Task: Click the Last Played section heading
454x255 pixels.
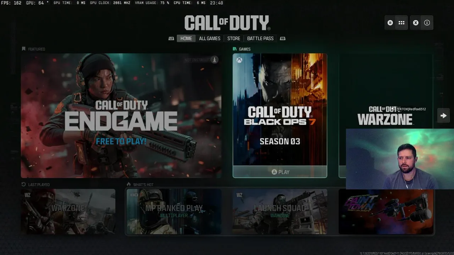Action: pos(35,185)
